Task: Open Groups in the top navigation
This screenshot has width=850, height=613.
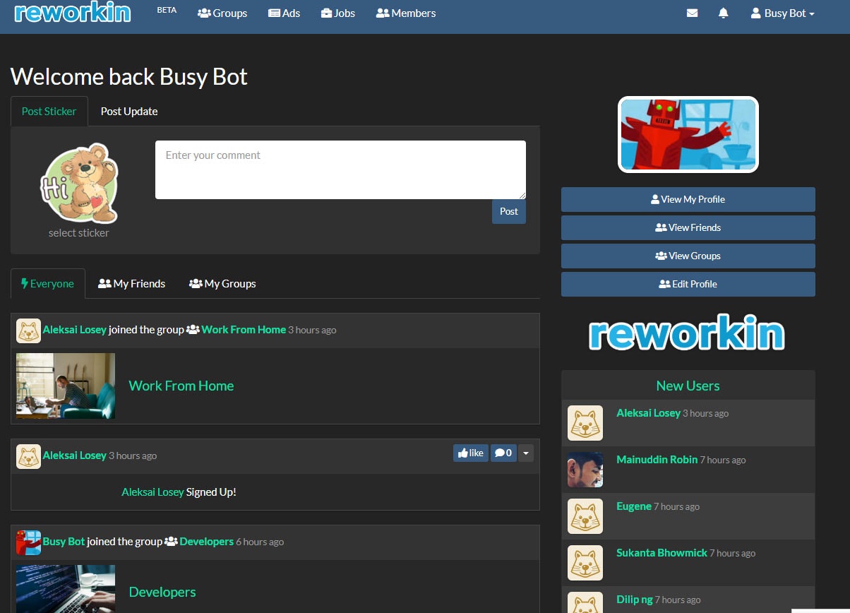Action: (x=222, y=13)
